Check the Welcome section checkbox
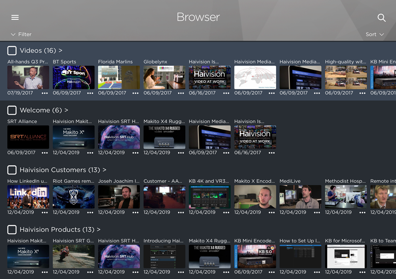This screenshot has width=396, height=279. [12, 110]
